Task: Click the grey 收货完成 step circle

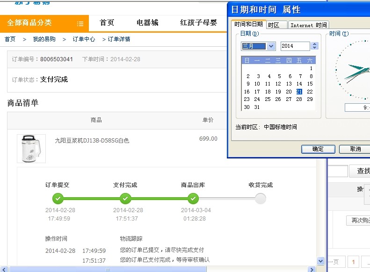Action: point(261,199)
